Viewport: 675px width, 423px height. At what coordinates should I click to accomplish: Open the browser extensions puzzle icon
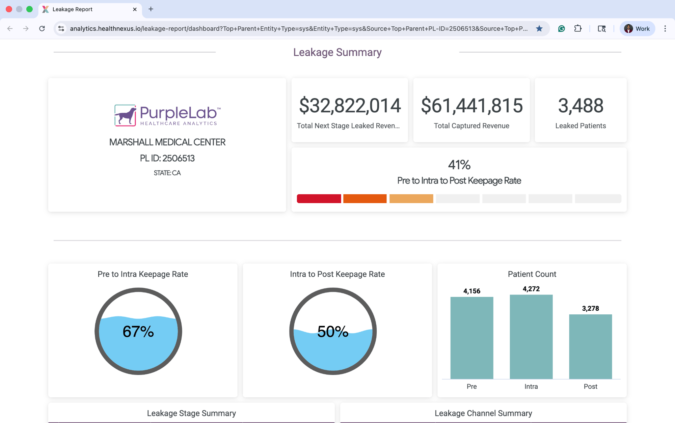point(578,29)
